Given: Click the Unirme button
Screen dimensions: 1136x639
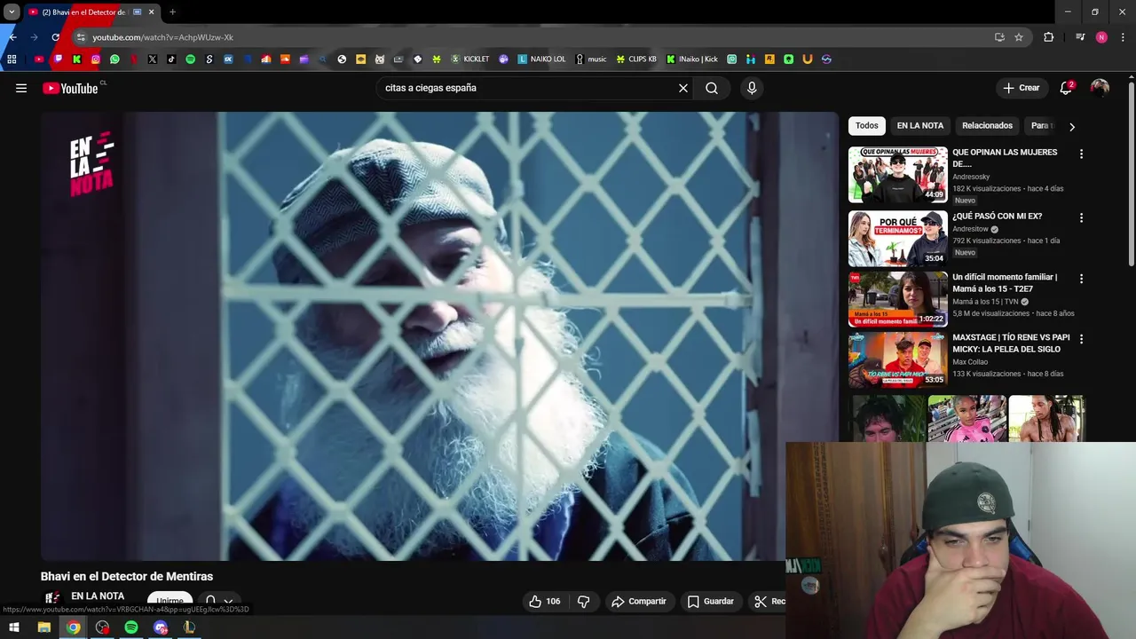Looking at the screenshot, I should 170,601.
